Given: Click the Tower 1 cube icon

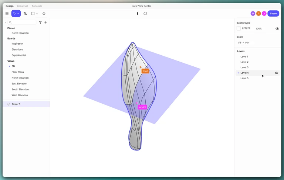Looking at the screenshot, I should [9, 104].
